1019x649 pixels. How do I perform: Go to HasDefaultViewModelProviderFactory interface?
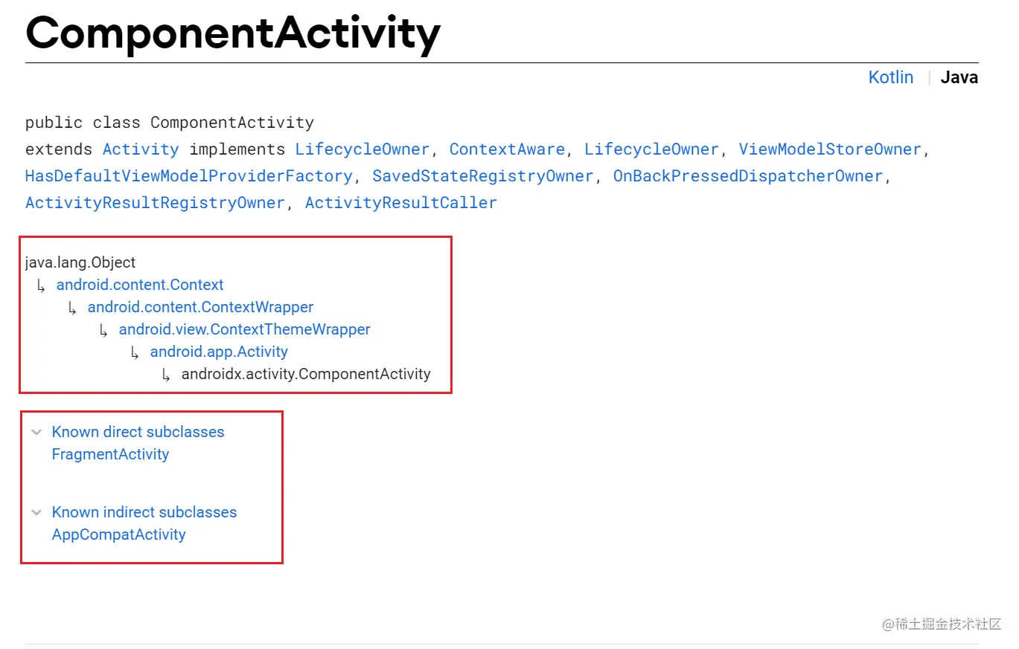pos(188,176)
